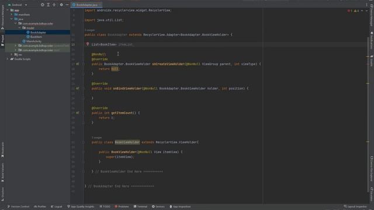This screenshot has height=210, width=374.
Task: Open the Notifications side tab
Action: [x=372, y=40]
